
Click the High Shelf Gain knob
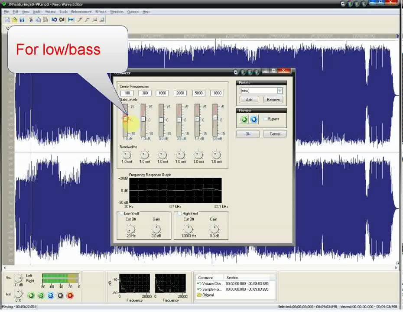(214, 229)
